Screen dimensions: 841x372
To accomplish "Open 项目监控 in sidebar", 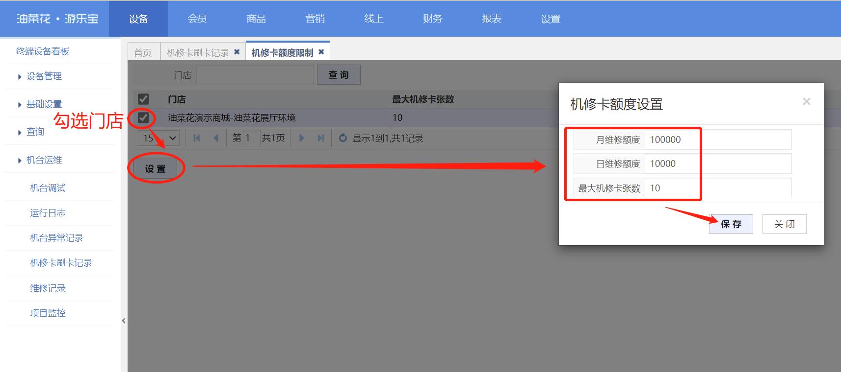I will point(48,313).
